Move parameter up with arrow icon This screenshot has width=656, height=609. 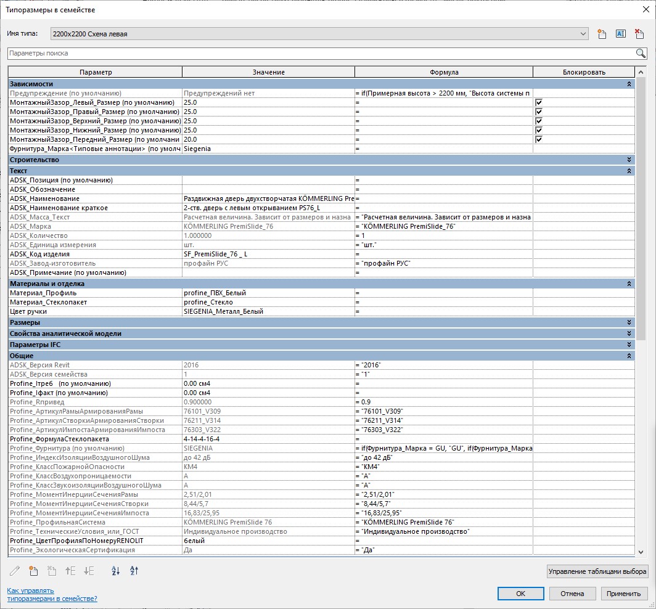pos(70,571)
